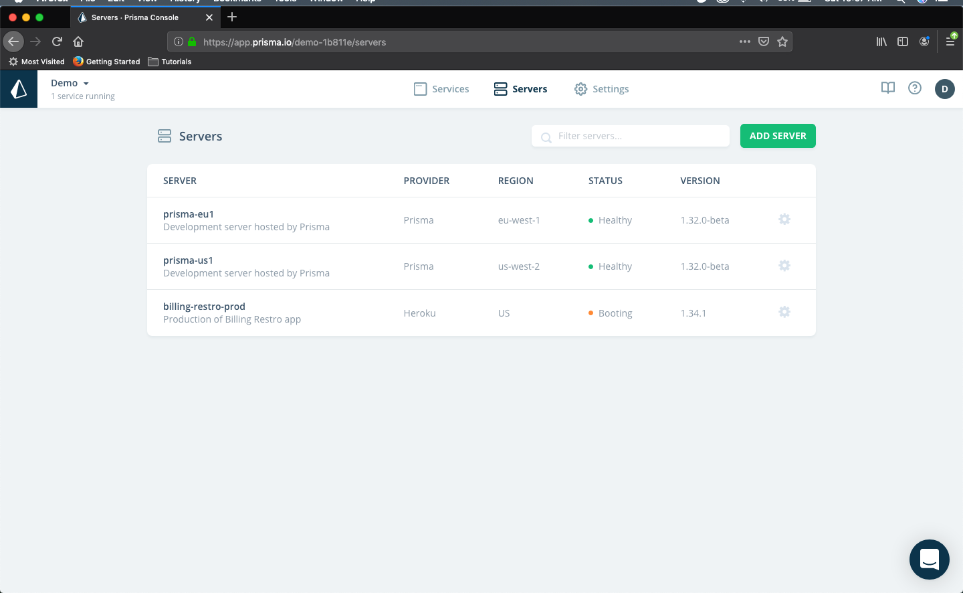Click the browser forward arrow
Image resolution: width=963 pixels, height=593 pixels.
pos(35,41)
